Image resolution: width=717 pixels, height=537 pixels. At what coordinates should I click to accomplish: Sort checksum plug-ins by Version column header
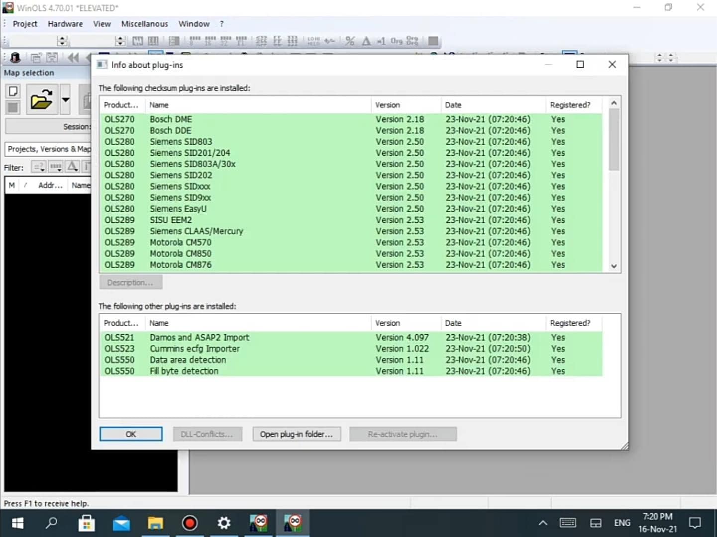(x=388, y=105)
